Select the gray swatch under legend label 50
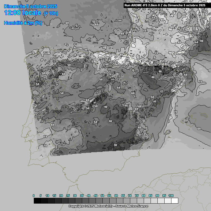The width and height of the screenshot is (211, 211). pyautogui.click(x=106, y=201)
